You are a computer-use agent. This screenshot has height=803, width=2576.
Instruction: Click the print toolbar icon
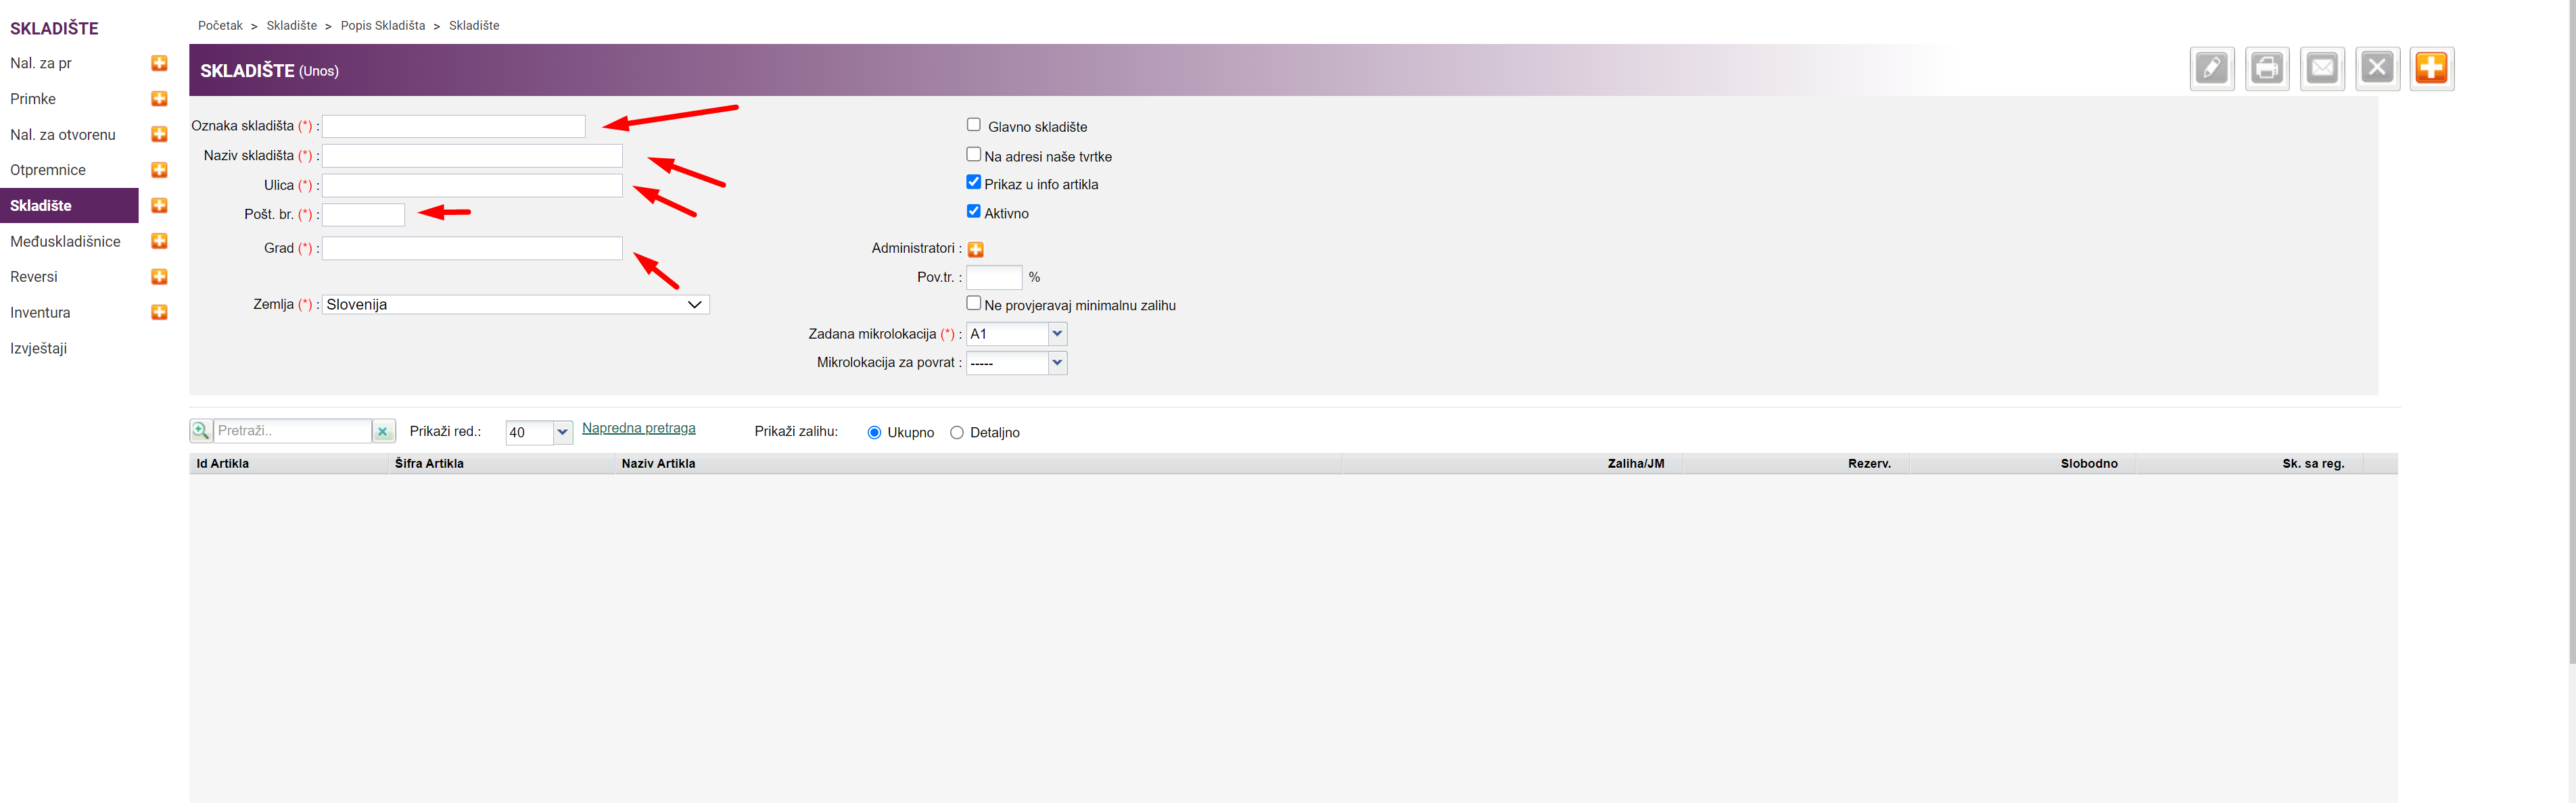pyautogui.click(x=2266, y=69)
